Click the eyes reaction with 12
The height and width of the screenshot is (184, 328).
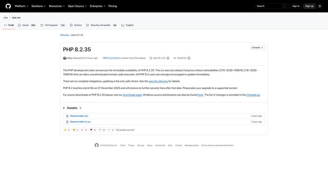[111, 130]
